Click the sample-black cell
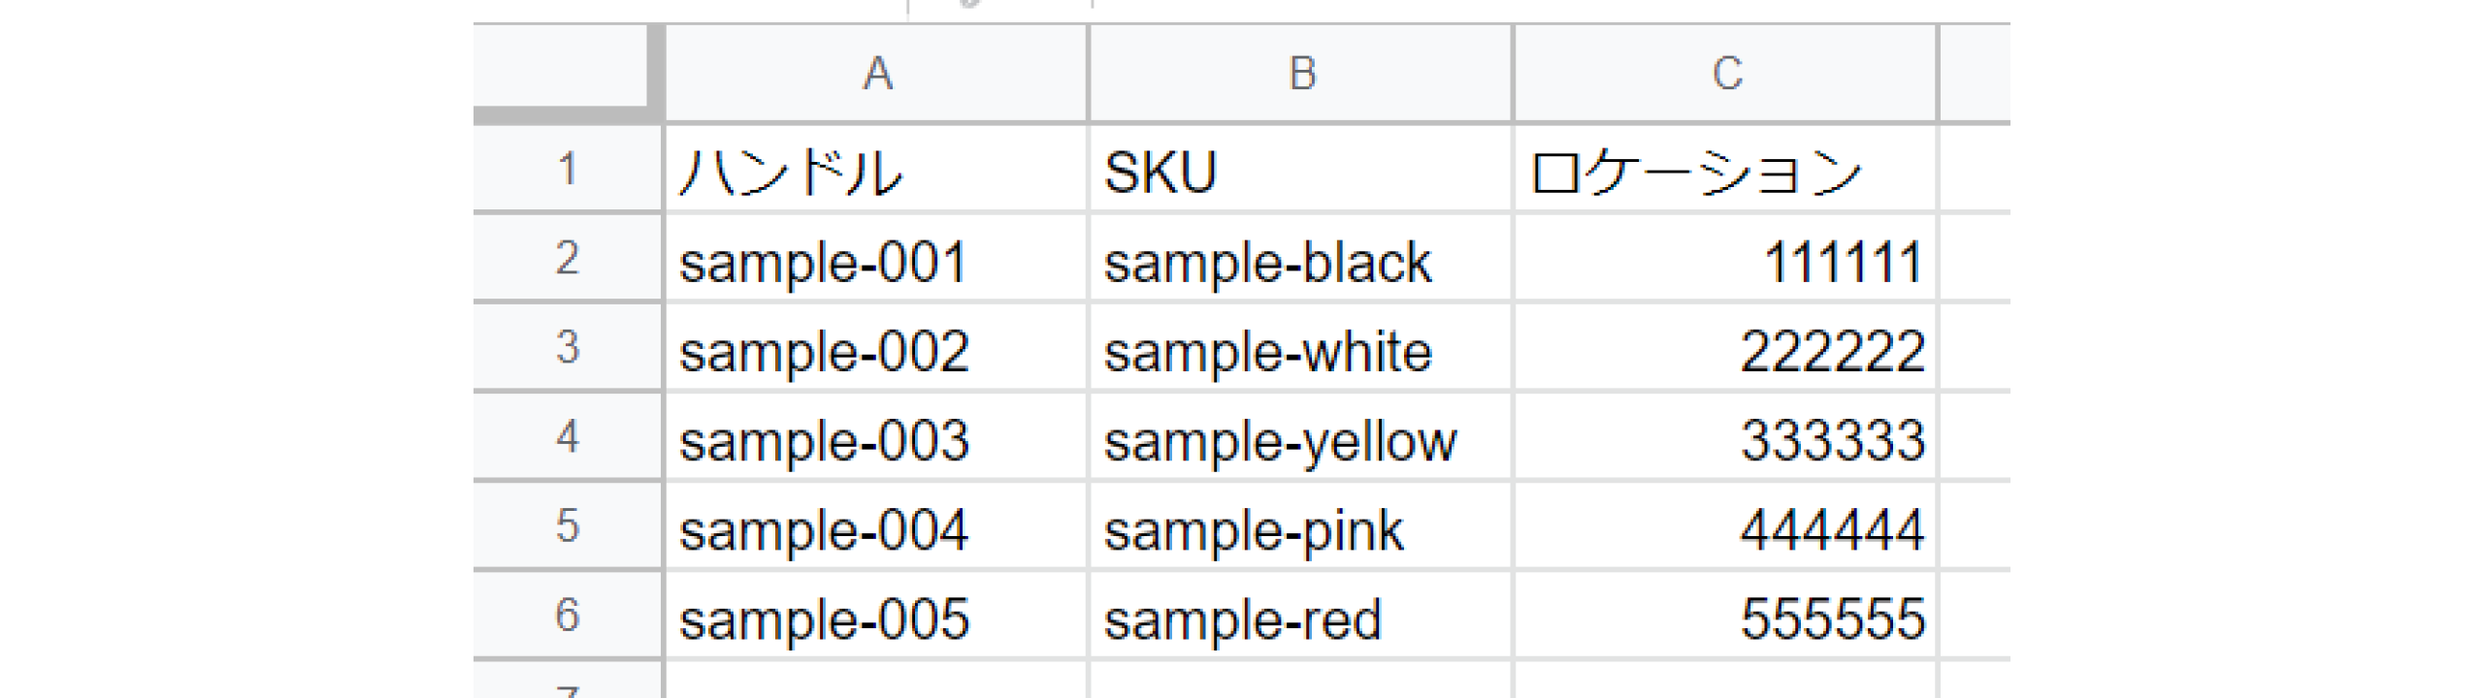This screenshot has width=2484, height=698. click(1300, 260)
